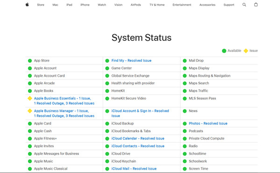Select the Apple Books text

pyautogui.click(x=43, y=91)
